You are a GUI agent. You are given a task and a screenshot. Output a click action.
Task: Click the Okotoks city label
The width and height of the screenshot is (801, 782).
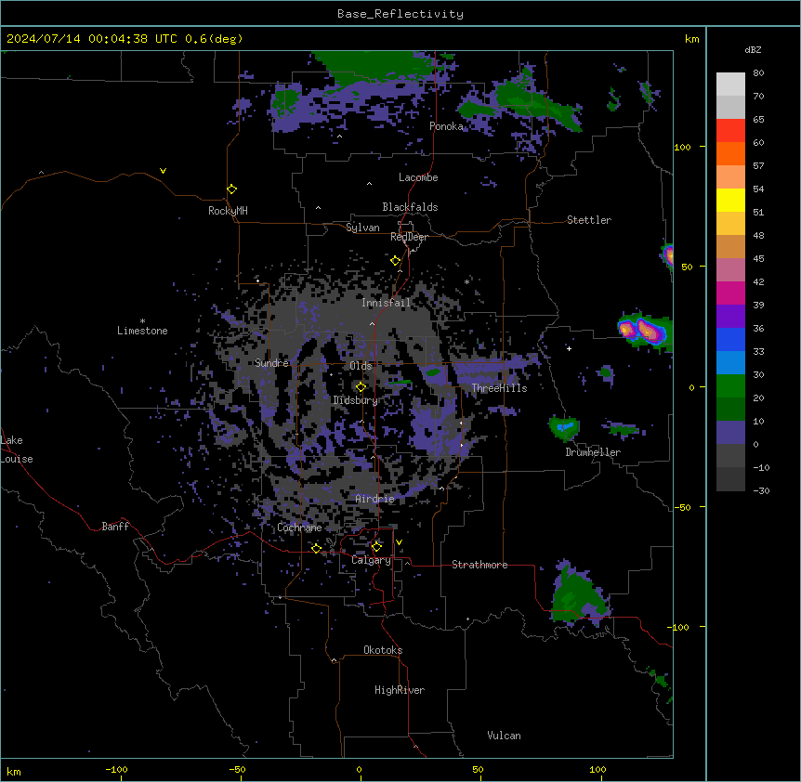[383, 650]
